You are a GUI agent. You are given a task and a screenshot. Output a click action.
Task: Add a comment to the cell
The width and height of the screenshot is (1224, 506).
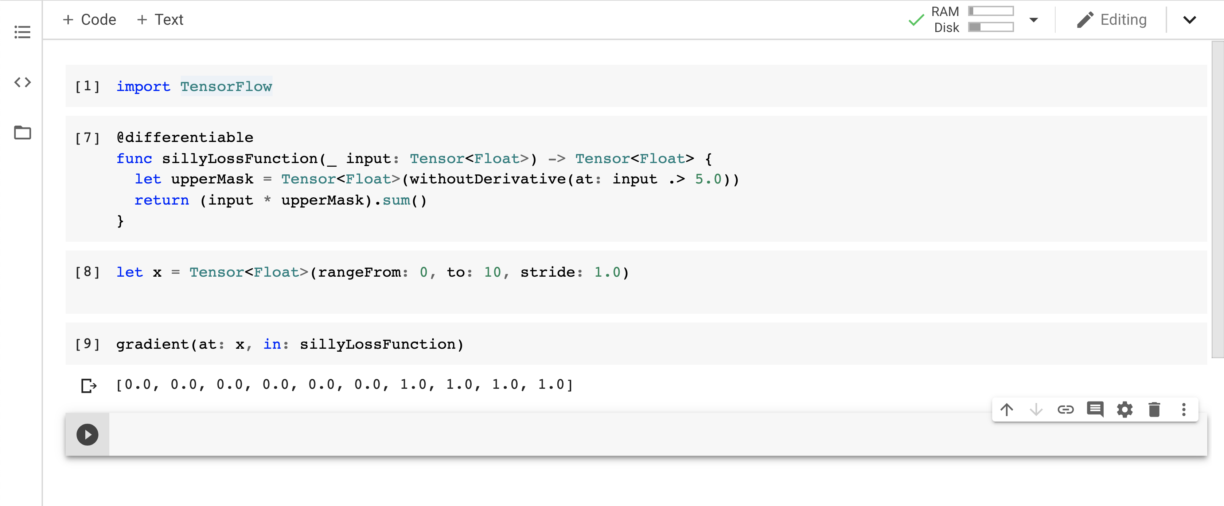click(1095, 409)
